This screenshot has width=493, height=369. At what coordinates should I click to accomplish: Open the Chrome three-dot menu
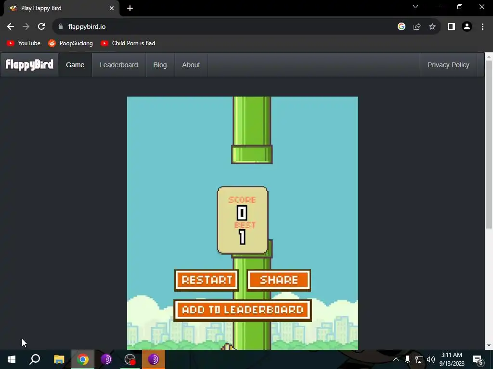[482, 27]
